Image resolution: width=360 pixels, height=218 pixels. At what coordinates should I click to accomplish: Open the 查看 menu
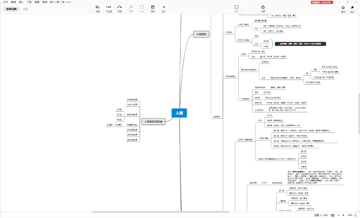(x=37, y=2)
